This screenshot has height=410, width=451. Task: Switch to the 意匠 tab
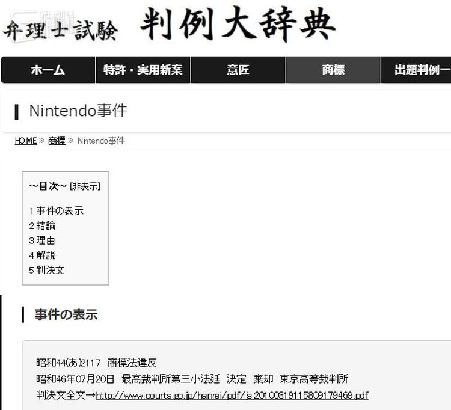tap(238, 70)
